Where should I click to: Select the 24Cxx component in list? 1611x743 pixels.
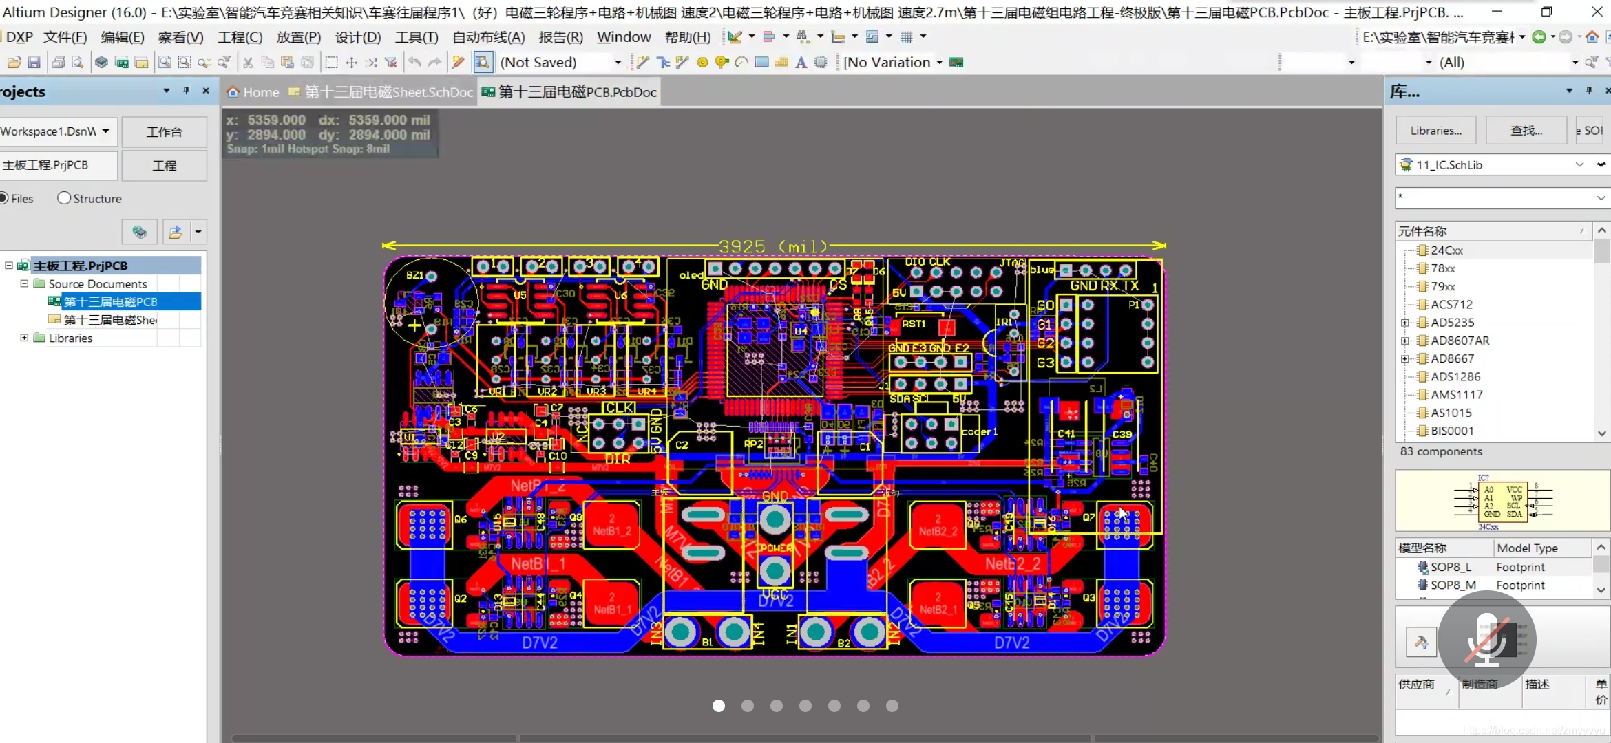coord(1446,250)
